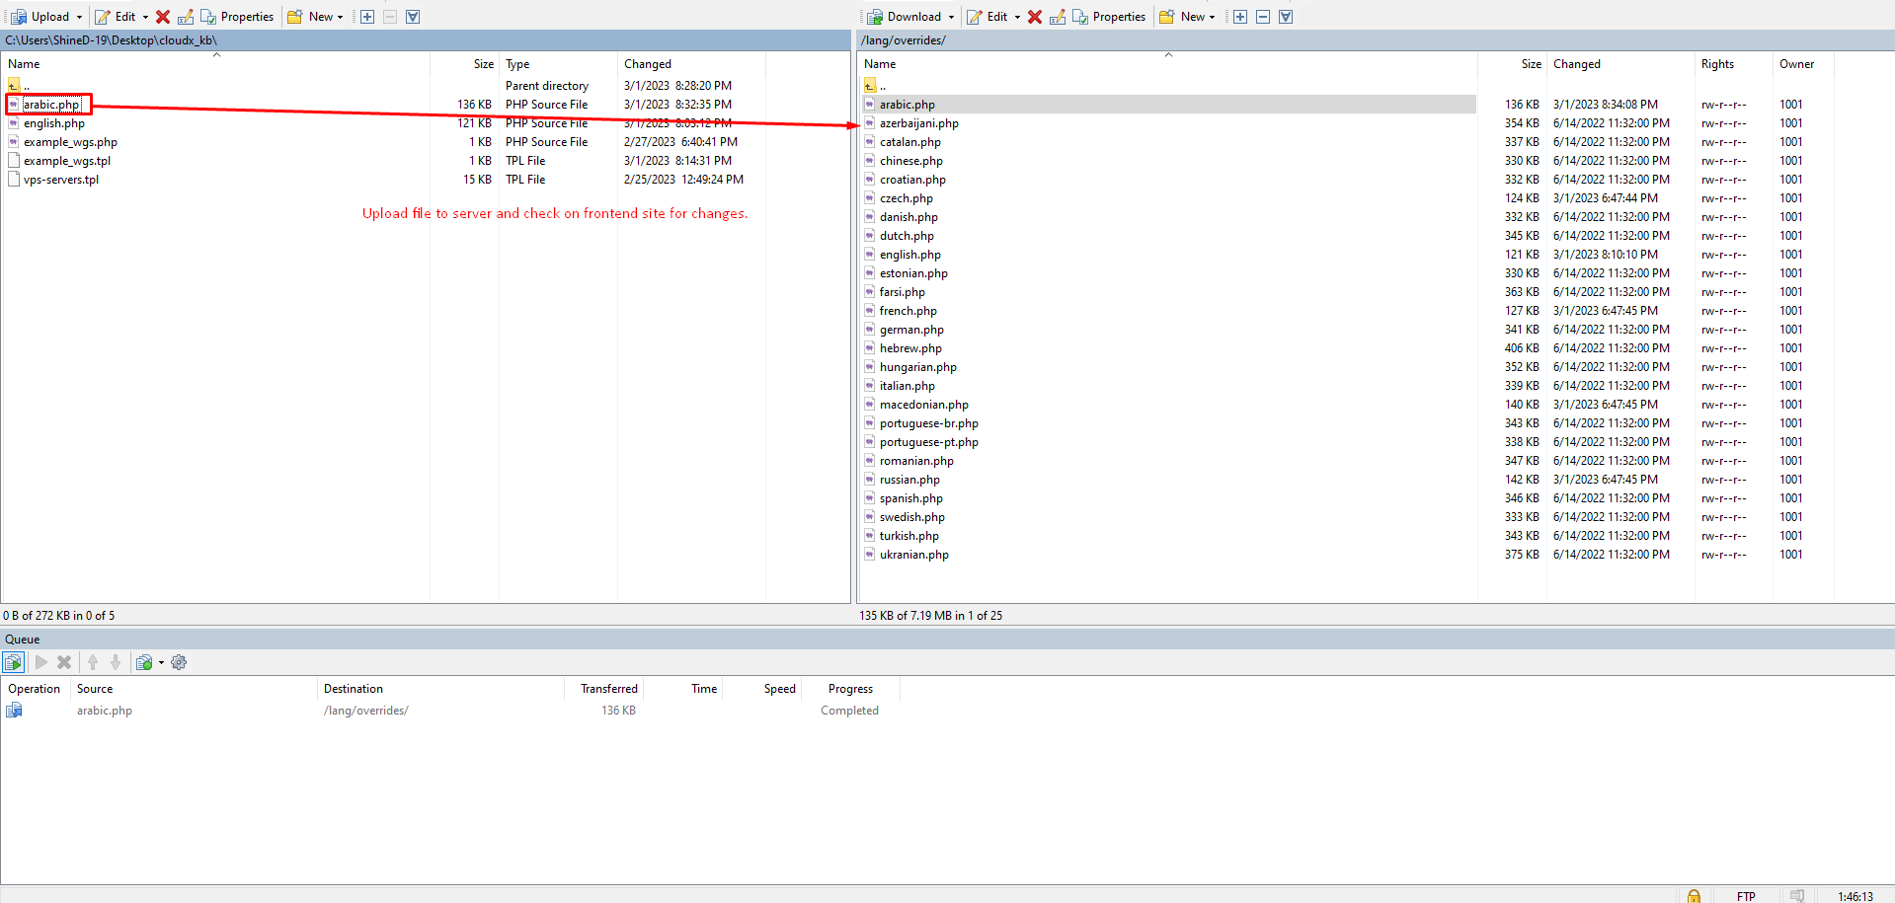Toggle the queue processing button
Viewport: 1895px width, 903px height.
click(14, 662)
